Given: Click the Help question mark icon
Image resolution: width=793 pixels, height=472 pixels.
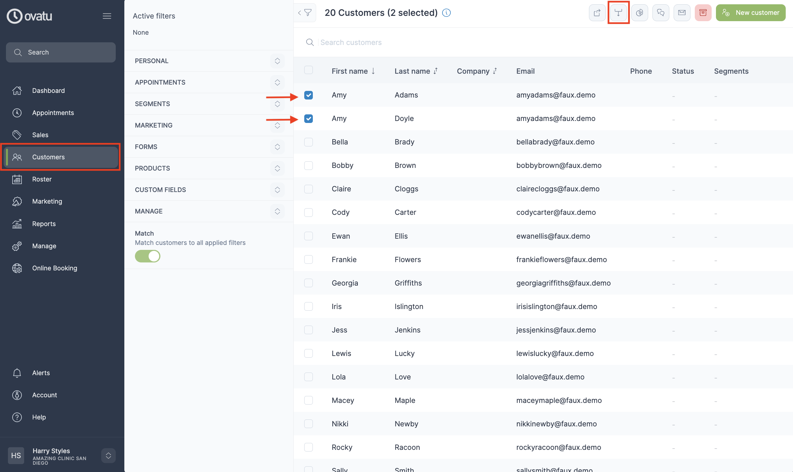Looking at the screenshot, I should coord(17,417).
